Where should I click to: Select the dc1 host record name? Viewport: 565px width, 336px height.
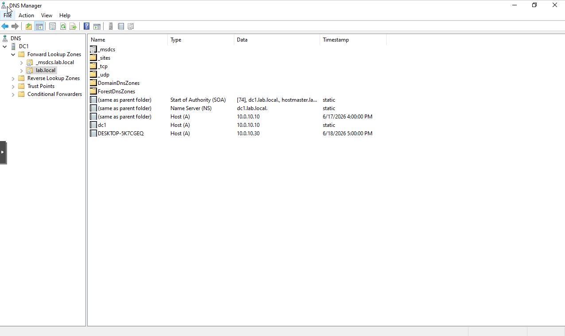pyautogui.click(x=102, y=125)
